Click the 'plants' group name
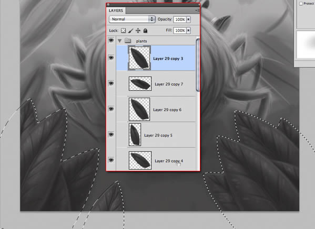 141,41
